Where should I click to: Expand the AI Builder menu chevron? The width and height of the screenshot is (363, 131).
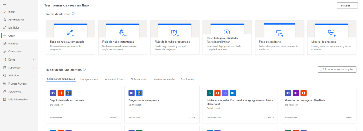[x=34, y=76]
